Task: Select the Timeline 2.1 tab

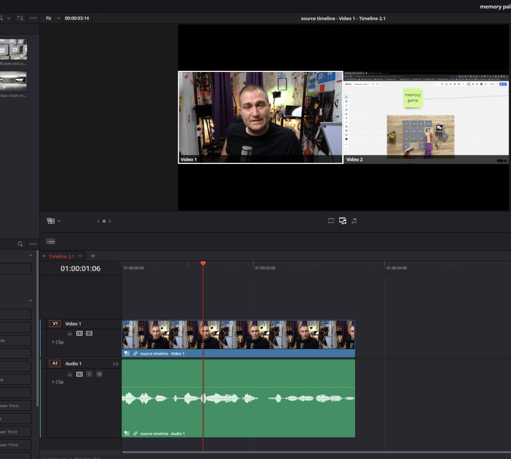Action: (x=61, y=256)
